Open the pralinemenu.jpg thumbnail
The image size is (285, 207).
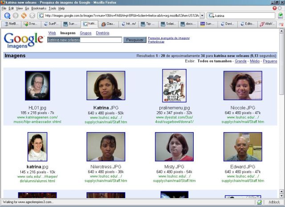174,85
